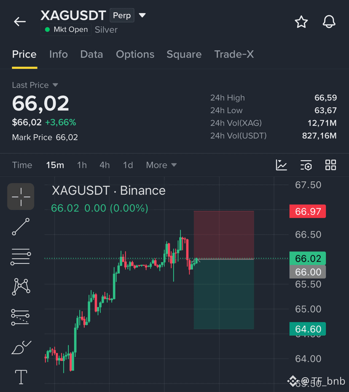The image size is (349, 392).
Task: Select the trend line drawing tool
Action: [21, 227]
